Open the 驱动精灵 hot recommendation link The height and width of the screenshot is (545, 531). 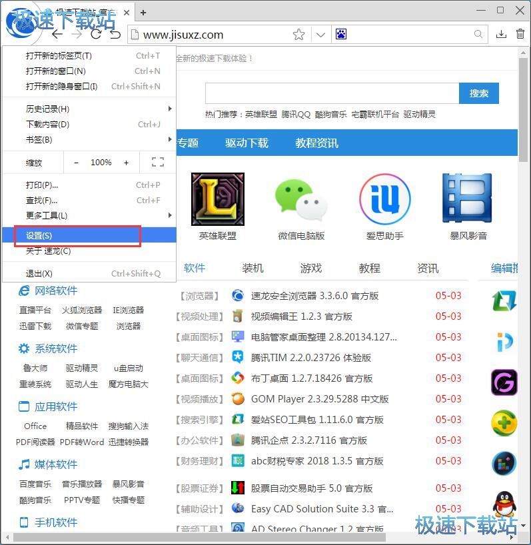point(419,115)
